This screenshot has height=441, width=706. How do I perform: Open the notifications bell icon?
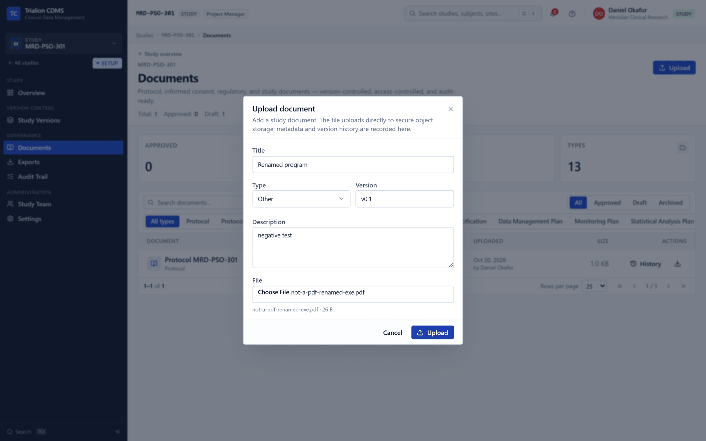[553, 14]
